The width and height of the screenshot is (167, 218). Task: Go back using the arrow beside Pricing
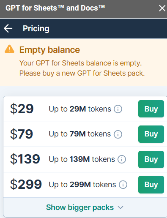pos(8,28)
